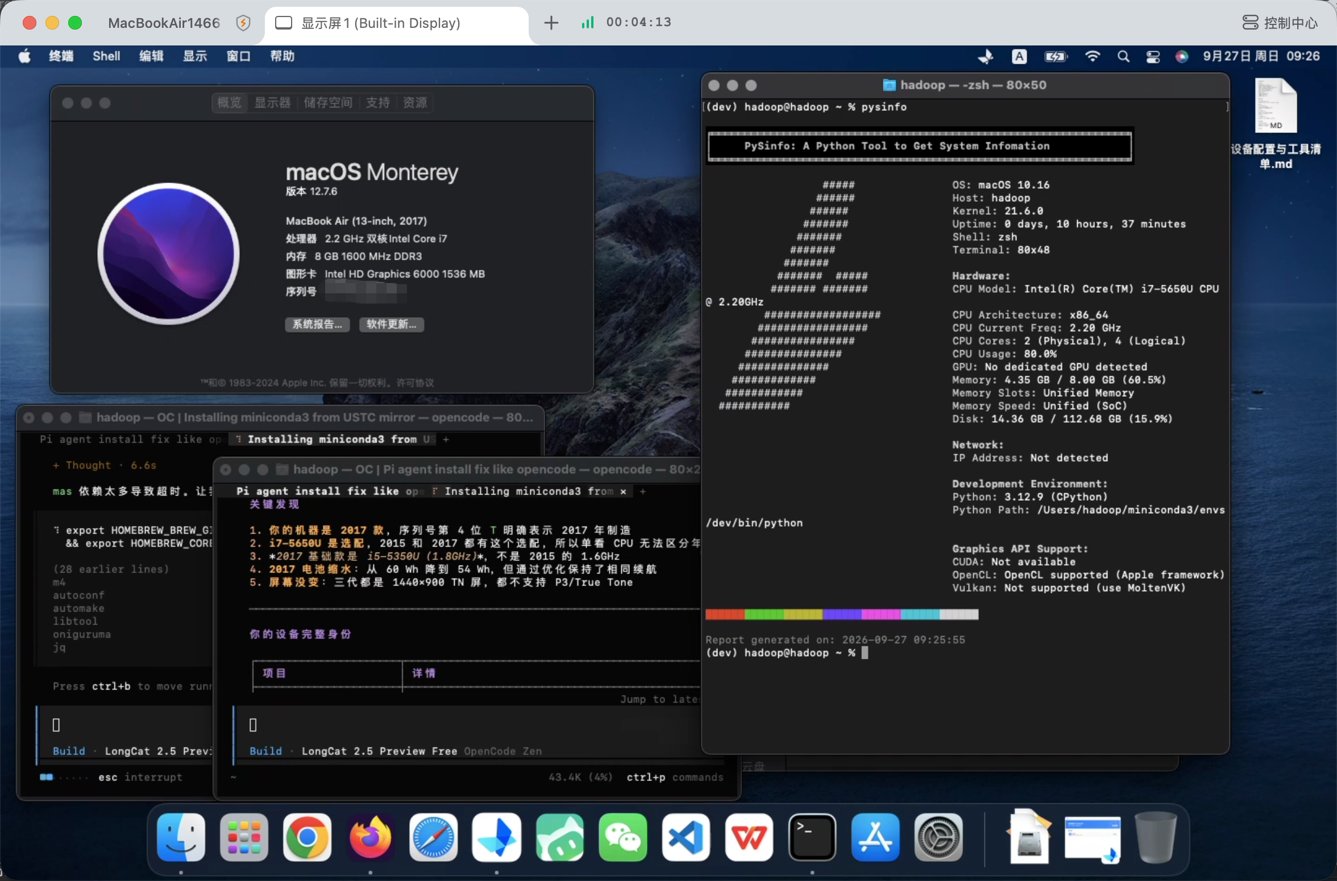The image size is (1337, 881).
Task: Click the Terminal icon in the Dock
Action: 812,837
